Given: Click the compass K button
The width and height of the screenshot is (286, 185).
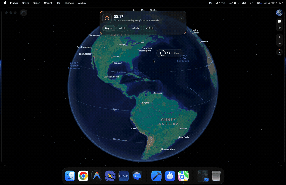Looking at the screenshot, I should 279,52.
